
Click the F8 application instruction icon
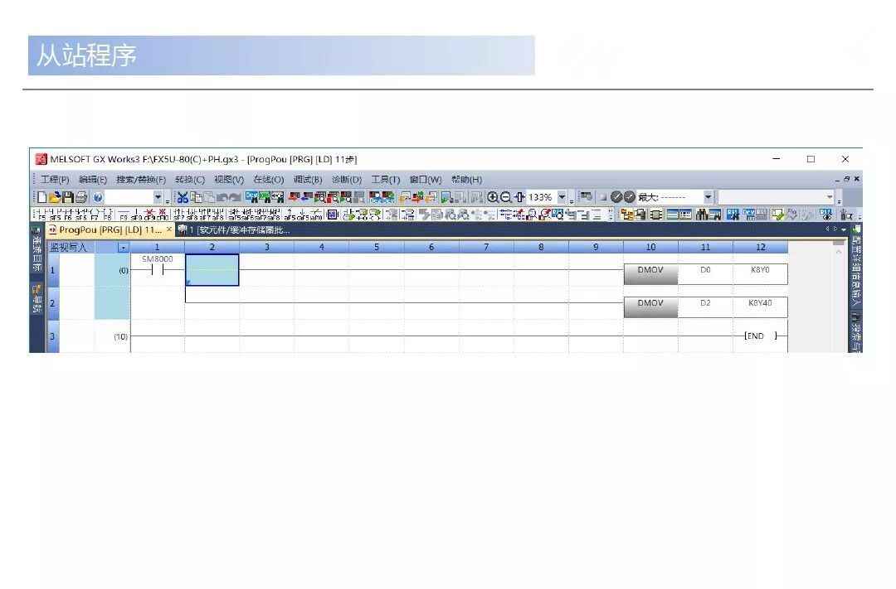click(x=107, y=215)
